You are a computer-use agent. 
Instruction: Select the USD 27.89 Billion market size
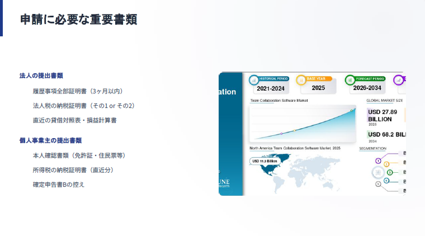[x=382, y=115]
